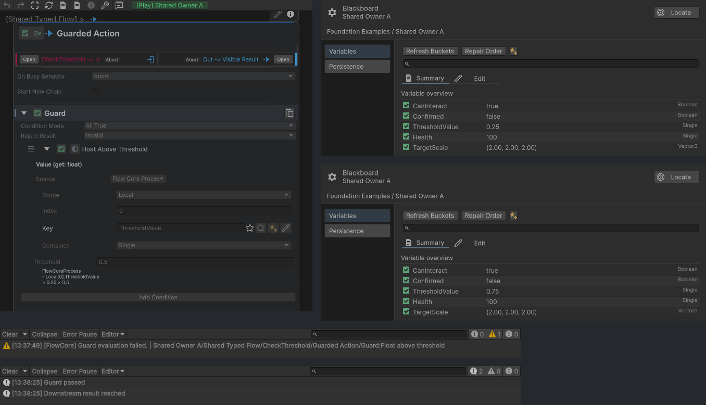Select Variables tab in ThresholdValue 0.75 Blackboard
Viewport: 706px width, 405px height.
[x=357, y=216]
